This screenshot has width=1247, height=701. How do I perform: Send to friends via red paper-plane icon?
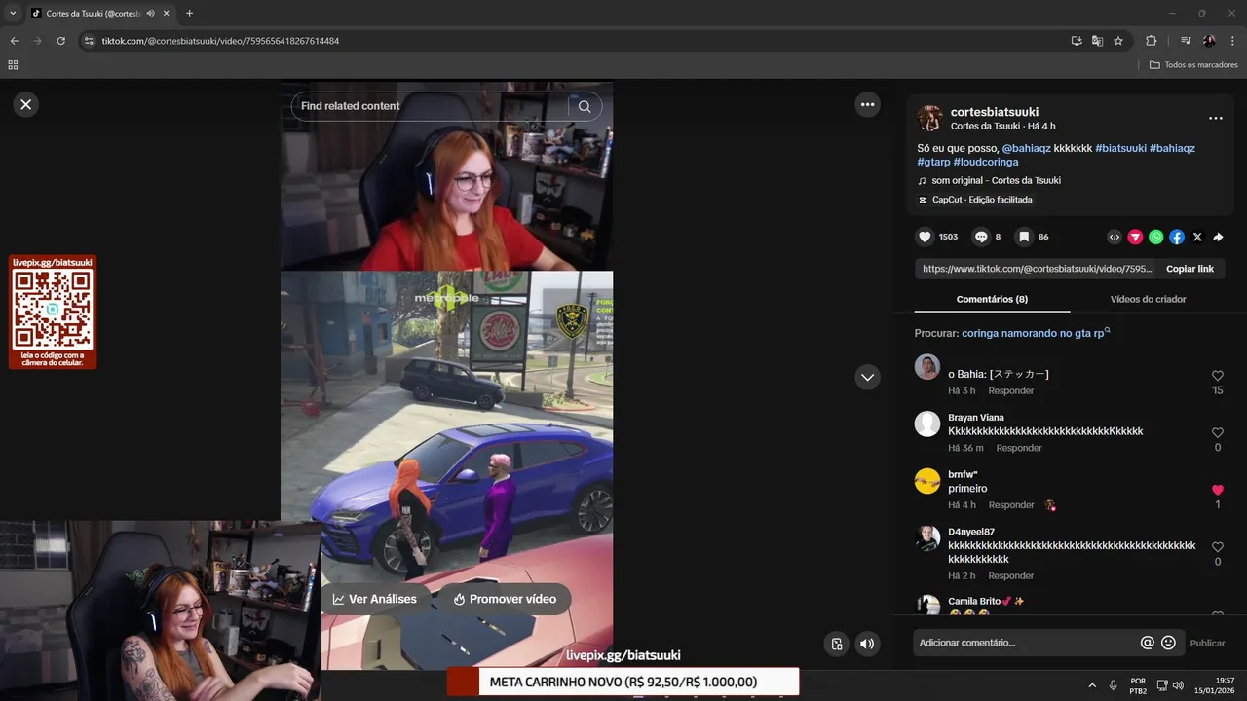coord(1135,237)
